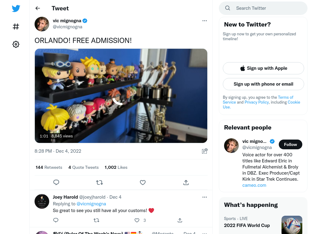Retweet the ORLANDO FREE ADMISSION tweet
313x234 pixels.
click(x=99, y=183)
